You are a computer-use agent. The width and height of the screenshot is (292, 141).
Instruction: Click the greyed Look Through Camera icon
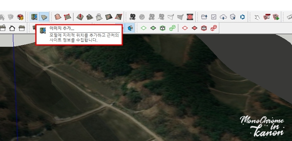(x=142, y=17)
